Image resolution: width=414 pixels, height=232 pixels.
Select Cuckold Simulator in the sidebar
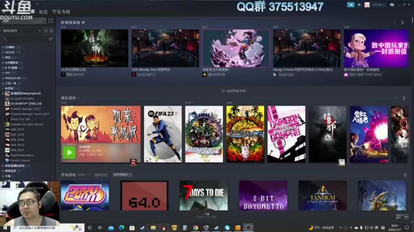pyautogui.click(x=22, y=98)
